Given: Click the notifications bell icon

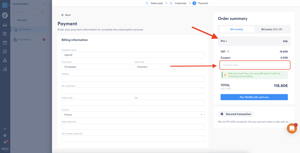Looking at the screenshot, I should click(5, 142).
